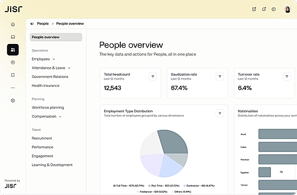Click the Part Time legend entry
This screenshot has width=297, height=195.
[x=164, y=186]
